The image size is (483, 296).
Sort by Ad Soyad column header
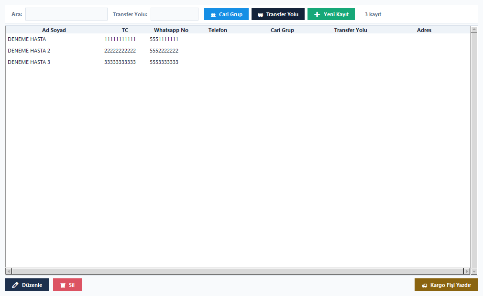54,30
